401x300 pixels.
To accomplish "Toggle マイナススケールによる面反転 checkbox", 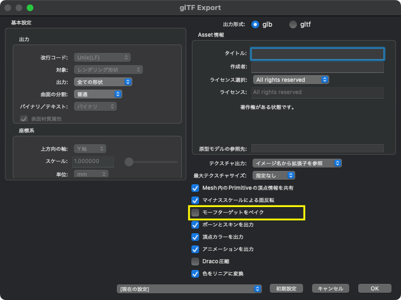I will [195, 200].
